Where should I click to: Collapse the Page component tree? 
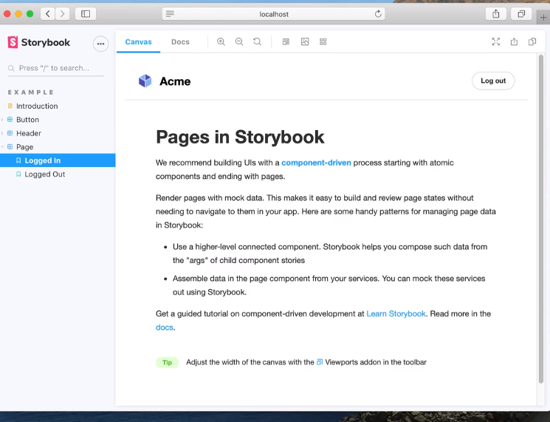coord(2,147)
